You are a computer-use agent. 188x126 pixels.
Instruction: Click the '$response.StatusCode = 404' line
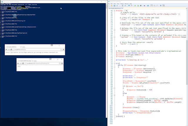point(139,90)
